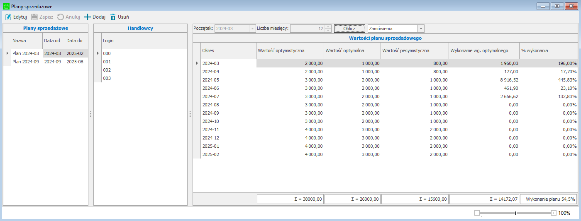Click the Handlowcy panel title

tap(141, 28)
